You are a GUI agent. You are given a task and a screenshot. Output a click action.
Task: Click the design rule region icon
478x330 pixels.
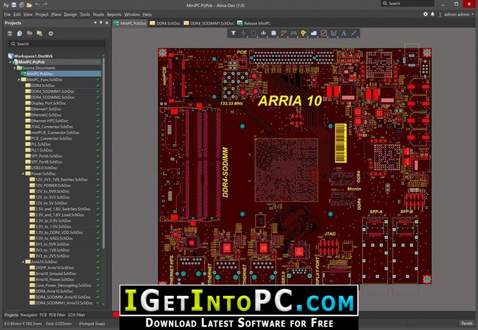tap(324, 33)
